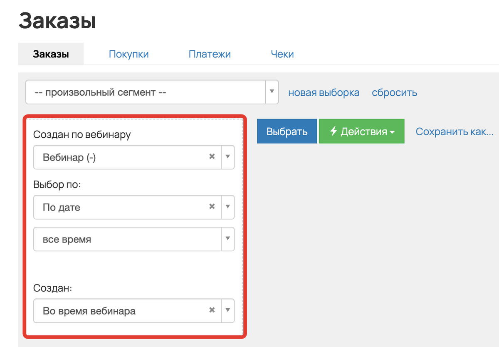Clear the По дате selection with its x icon
Screen dimensions: 499x347
coord(212,206)
